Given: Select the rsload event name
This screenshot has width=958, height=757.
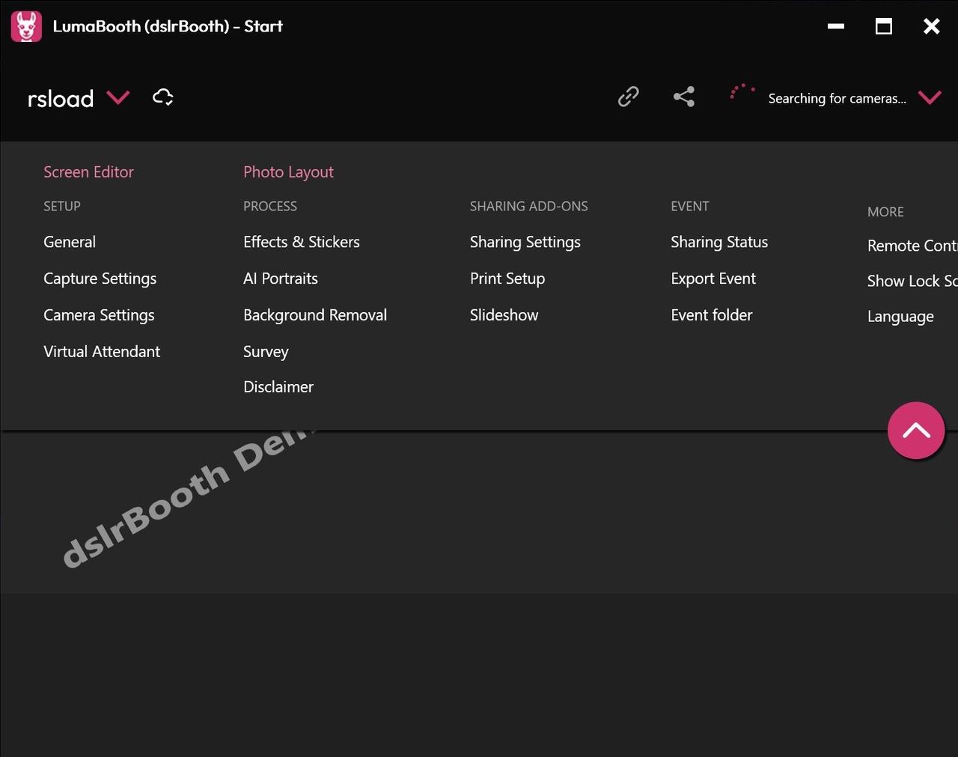Looking at the screenshot, I should 61,99.
